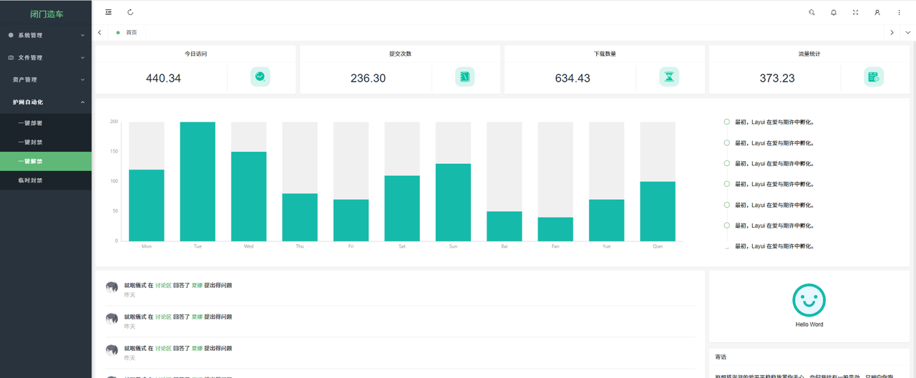Screen dimensions: 916x378
Task: Collapse the sidebar with the menu-fold icon
Action: (108, 12)
